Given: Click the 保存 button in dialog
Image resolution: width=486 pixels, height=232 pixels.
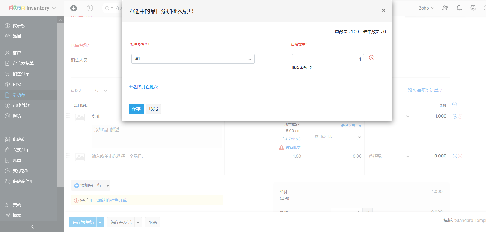Looking at the screenshot, I should click(x=136, y=109).
